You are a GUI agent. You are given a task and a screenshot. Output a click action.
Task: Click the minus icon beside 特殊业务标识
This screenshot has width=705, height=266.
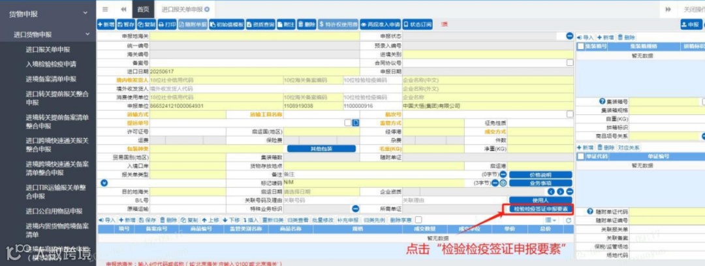click(x=356, y=208)
